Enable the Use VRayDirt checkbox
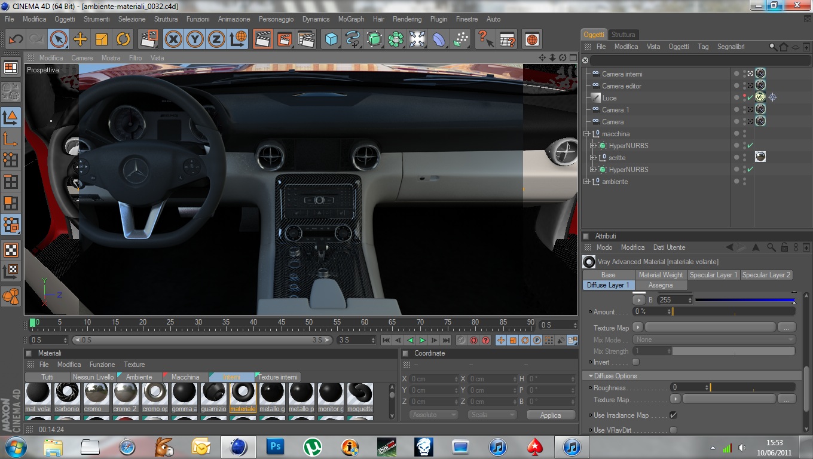This screenshot has height=459, width=813. (674, 430)
